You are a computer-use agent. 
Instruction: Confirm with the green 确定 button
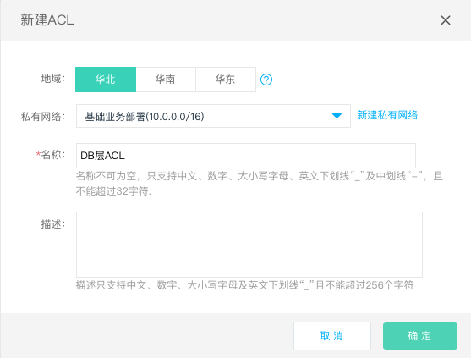[x=420, y=336]
